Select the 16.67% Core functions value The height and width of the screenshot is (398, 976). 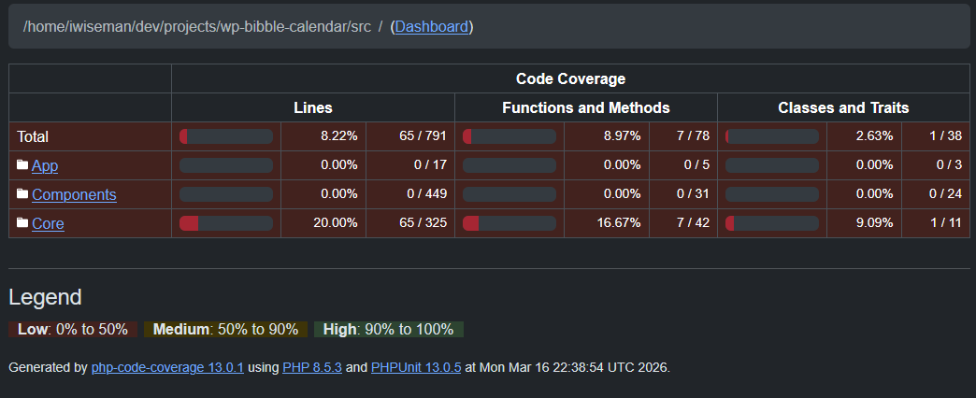click(619, 223)
